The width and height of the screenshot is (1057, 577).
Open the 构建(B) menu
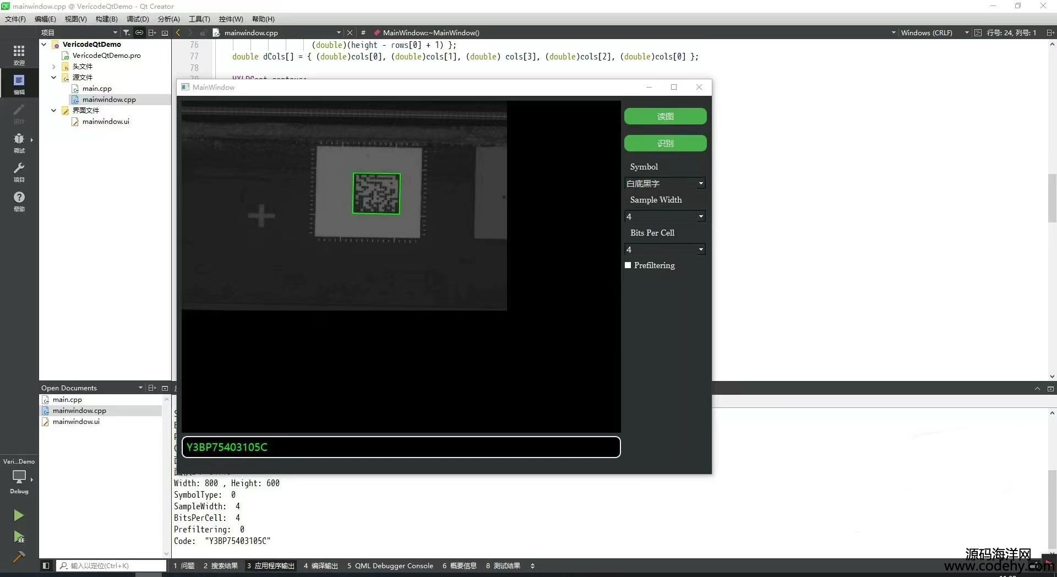[x=106, y=19]
